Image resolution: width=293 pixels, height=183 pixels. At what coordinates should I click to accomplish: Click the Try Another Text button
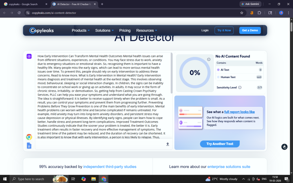[220, 144]
